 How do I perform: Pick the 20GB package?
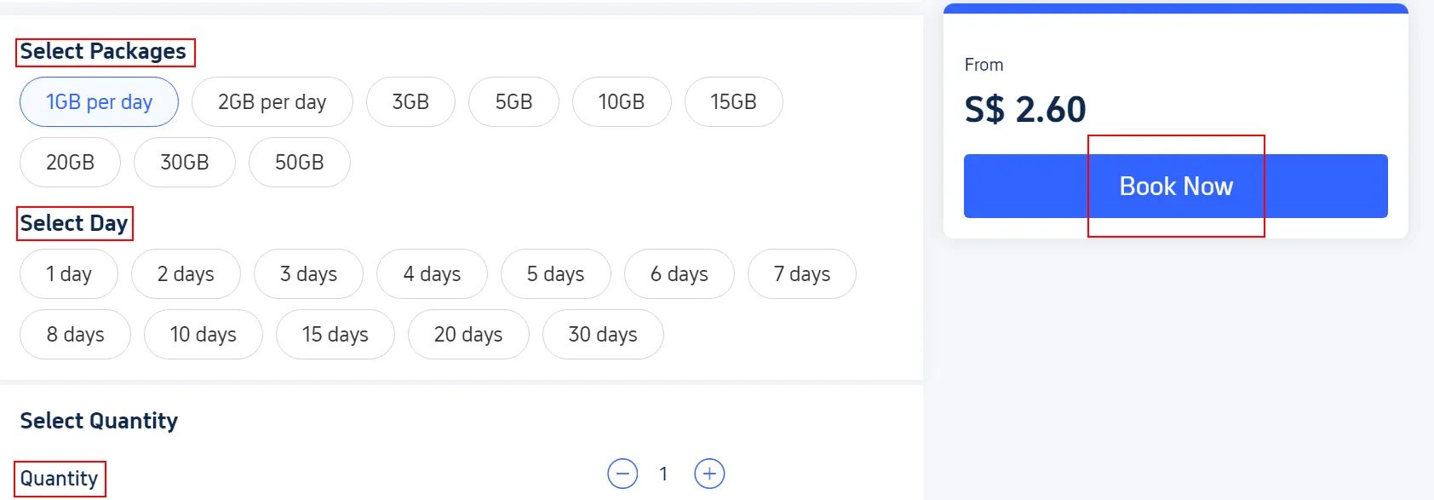(x=69, y=162)
